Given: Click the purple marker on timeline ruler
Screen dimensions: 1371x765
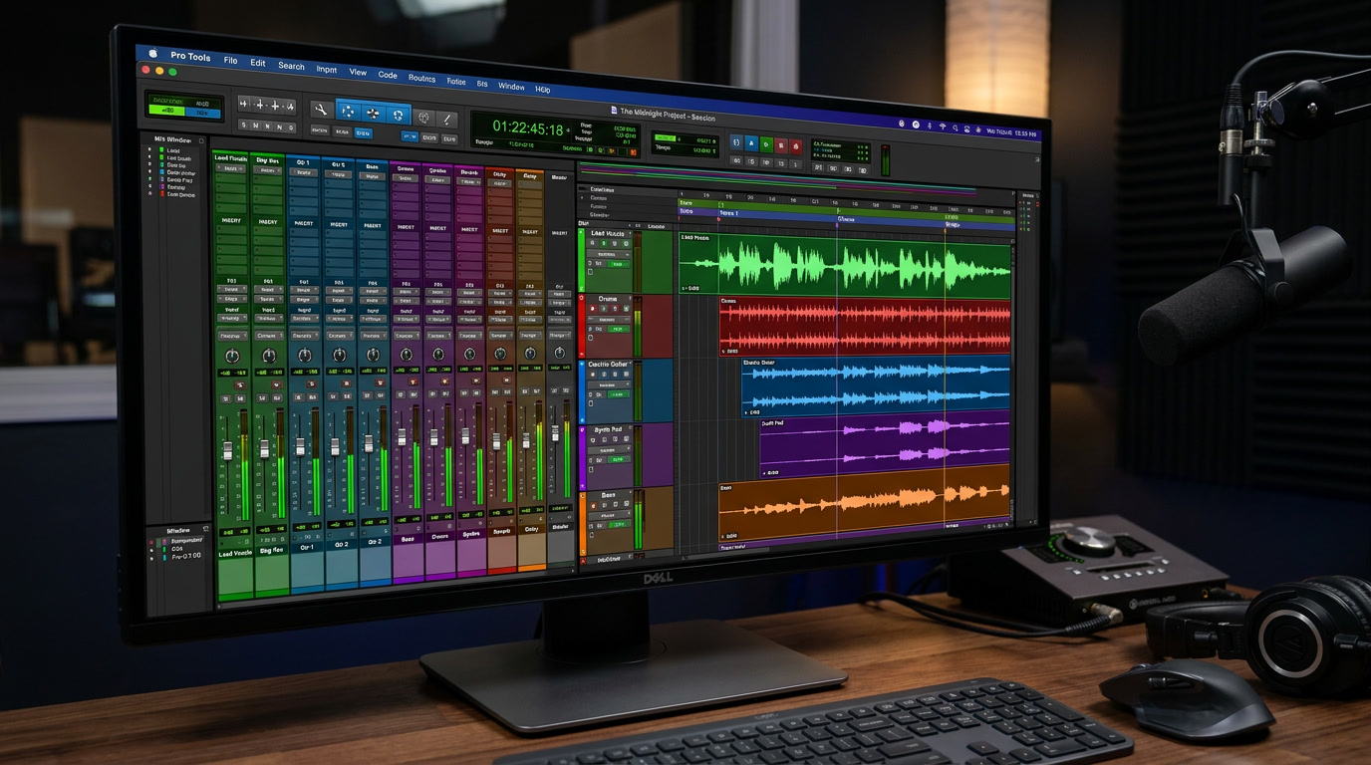Looking at the screenshot, I should point(837,225).
